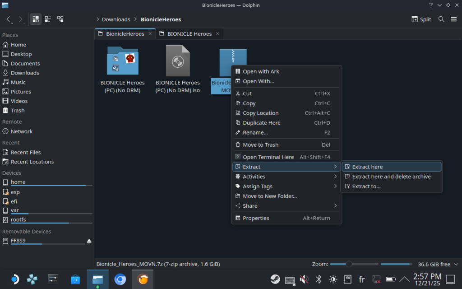462x289 pixels.
Task: Choose Extract here from the submenu
Action: pyautogui.click(x=367, y=167)
